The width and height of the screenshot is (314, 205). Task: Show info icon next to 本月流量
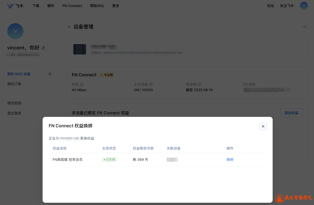(x=151, y=84)
